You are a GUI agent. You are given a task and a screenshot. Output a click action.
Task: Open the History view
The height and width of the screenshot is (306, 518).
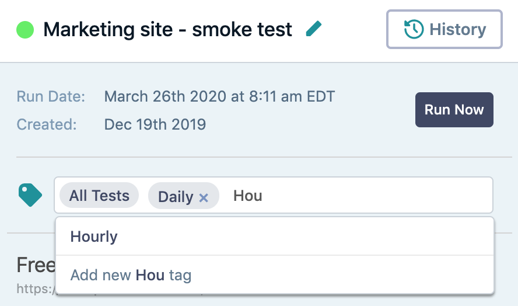point(444,29)
